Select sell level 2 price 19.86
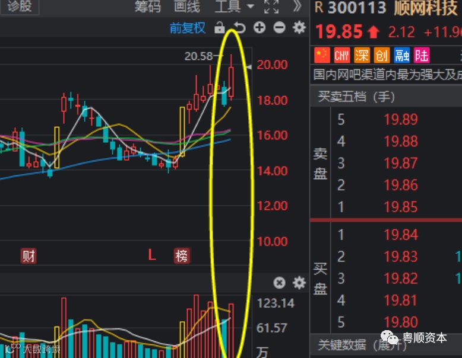The width and height of the screenshot is (462, 358). click(x=401, y=186)
